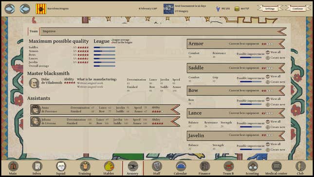This screenshot has width=314, height=177.
Task: Switch to the Improve tab
Action: 49,32
